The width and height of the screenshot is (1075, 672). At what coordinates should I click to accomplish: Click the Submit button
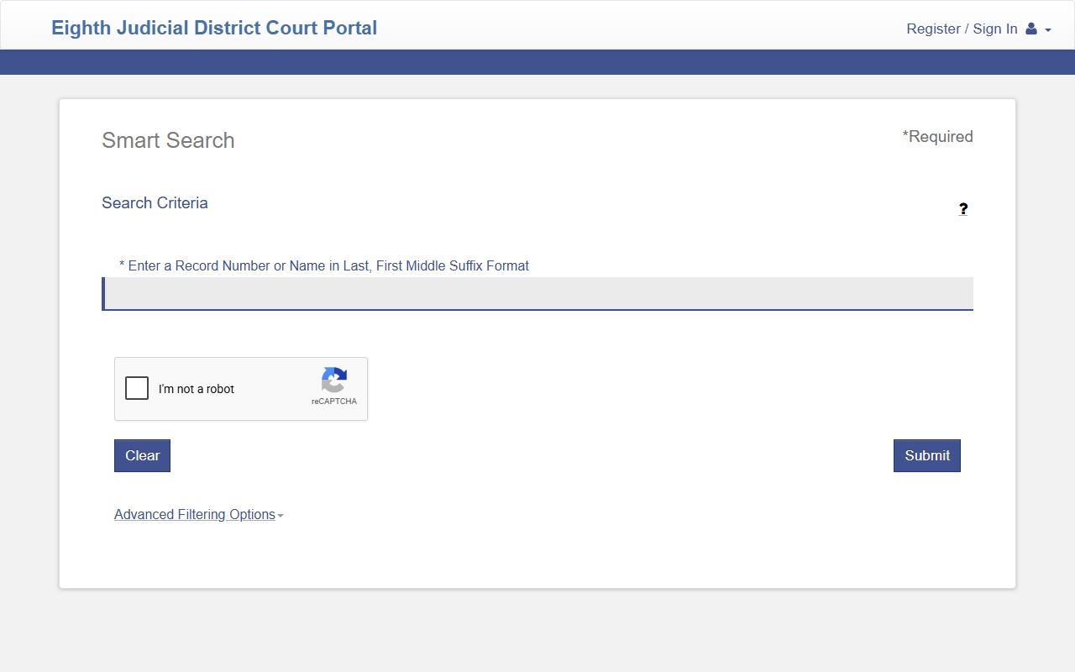[927, 455]
